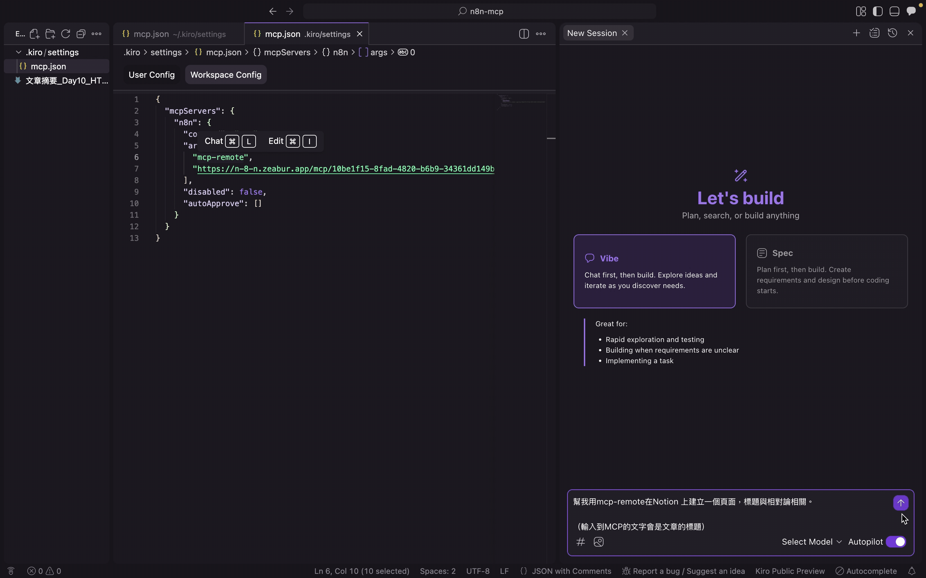Open the customize layout icon
The height and width of the screenshot is (578, 926).
click(861, 12)
